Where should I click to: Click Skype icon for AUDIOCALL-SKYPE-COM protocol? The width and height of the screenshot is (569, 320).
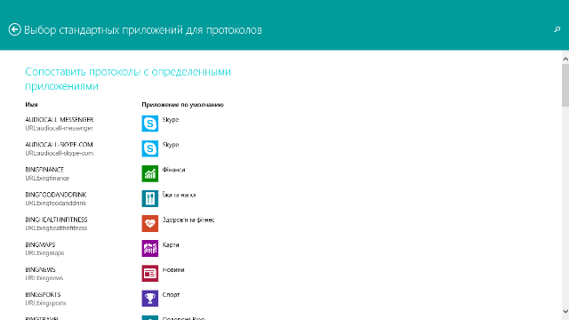tap(150, 148)
